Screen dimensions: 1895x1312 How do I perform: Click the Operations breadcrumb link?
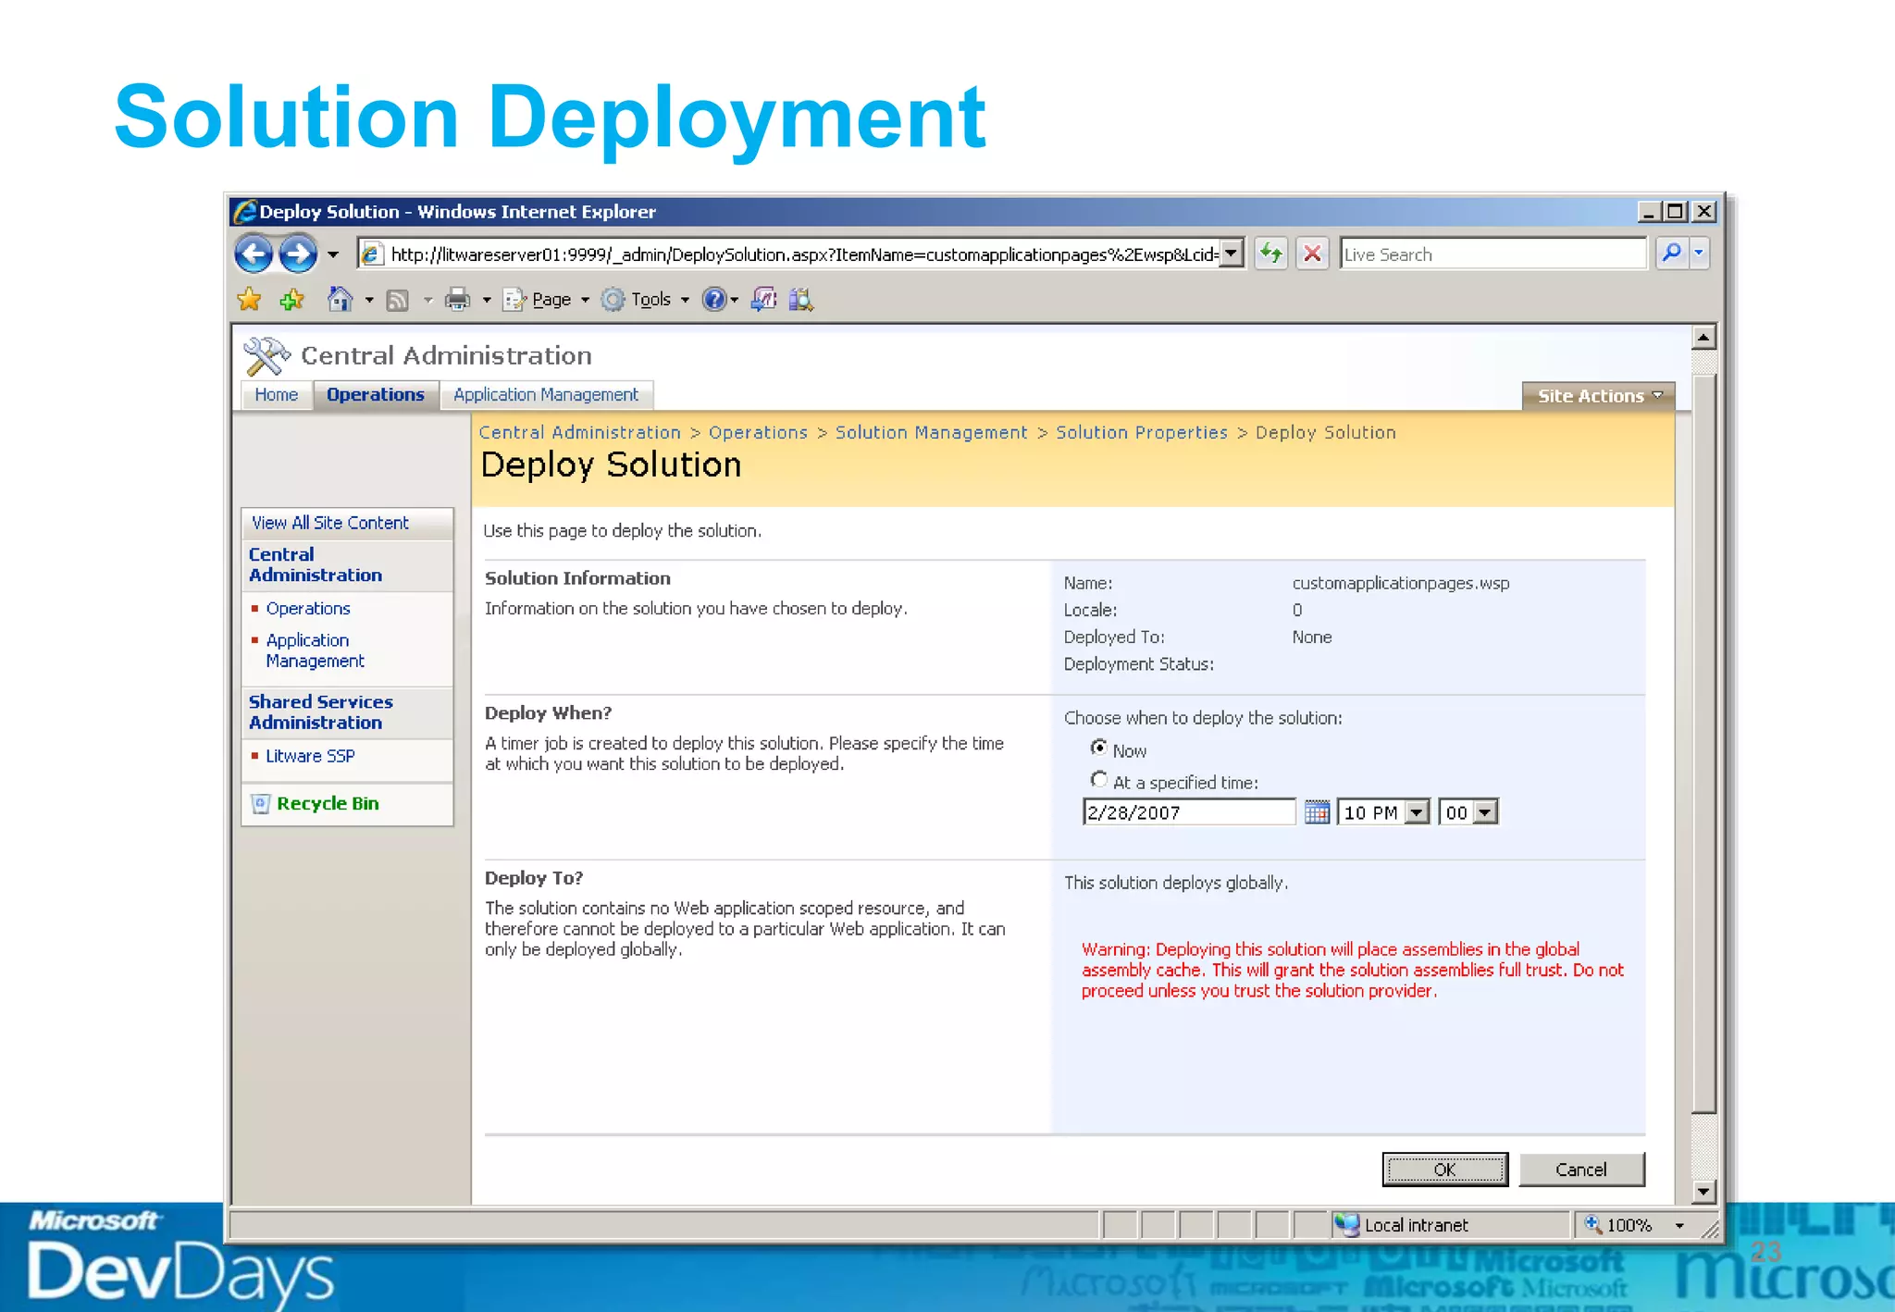point(758,432)
